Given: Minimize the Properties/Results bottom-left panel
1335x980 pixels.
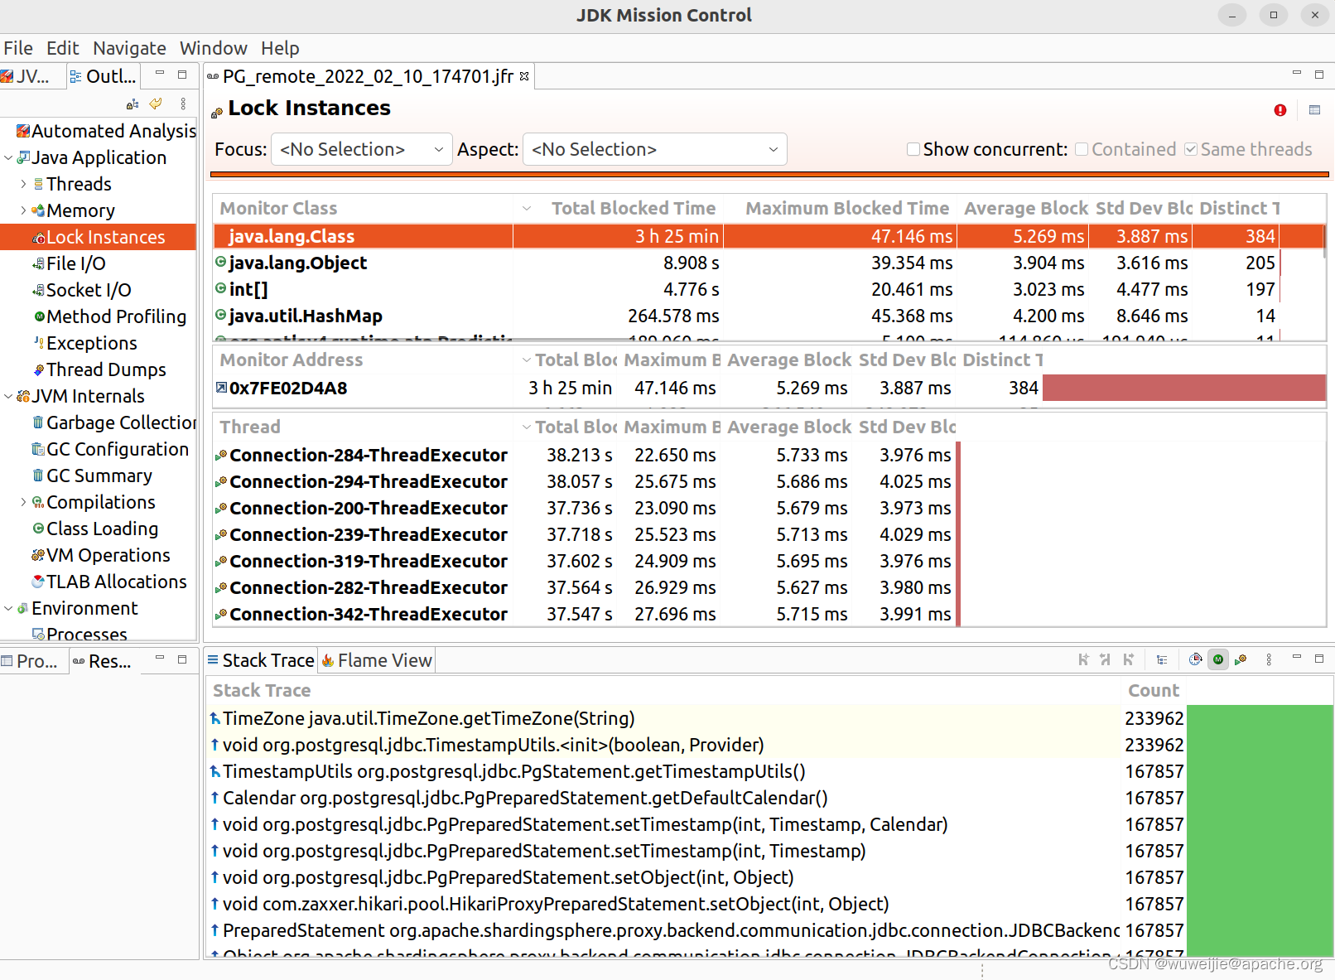Looking at the screenshot, I should [160, 659].
